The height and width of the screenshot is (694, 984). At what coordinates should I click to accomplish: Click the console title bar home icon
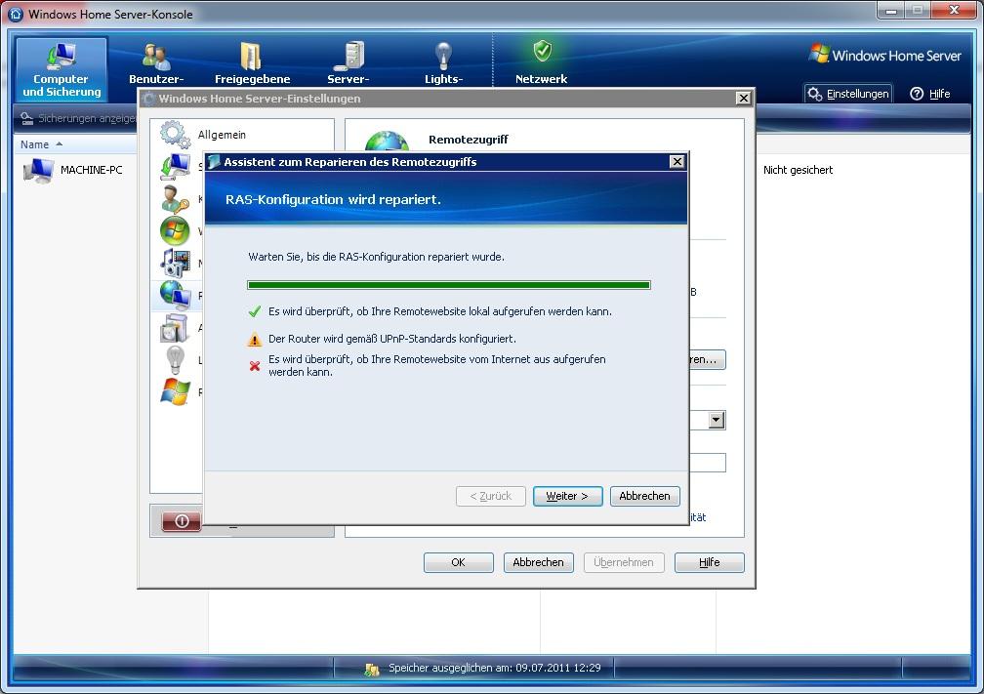tap(17, 14)
